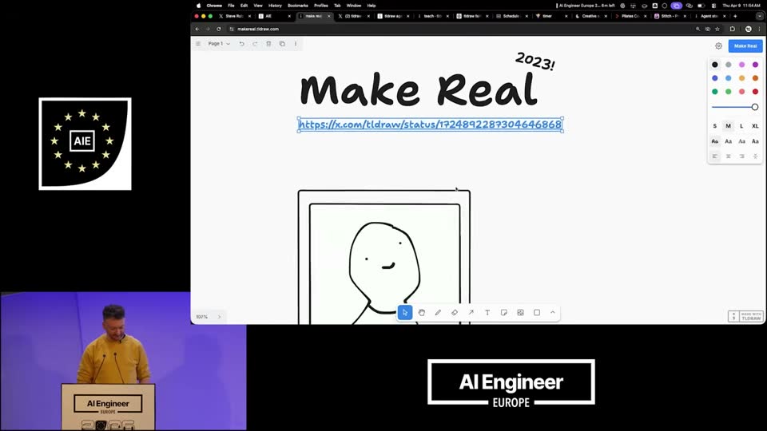
Task: Select the Draw pencil tool
Action: [x=438, y=313]
